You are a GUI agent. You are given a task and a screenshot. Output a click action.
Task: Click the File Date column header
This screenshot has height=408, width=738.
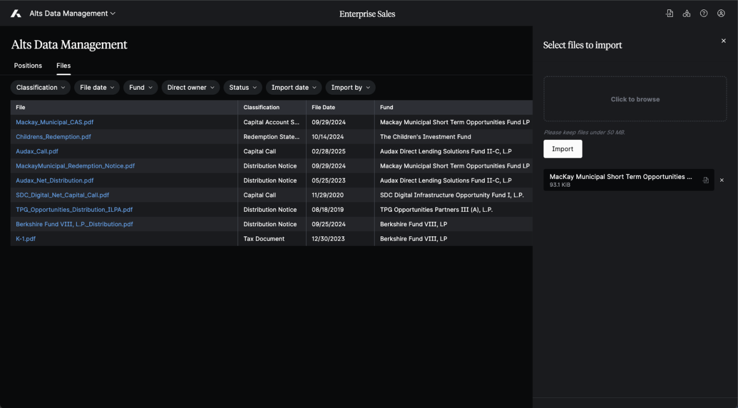point(323,107)
